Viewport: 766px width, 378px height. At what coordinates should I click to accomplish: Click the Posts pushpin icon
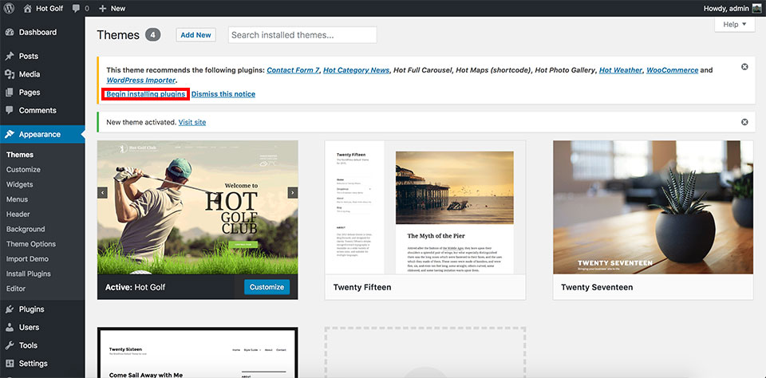[x=10, y=56]
